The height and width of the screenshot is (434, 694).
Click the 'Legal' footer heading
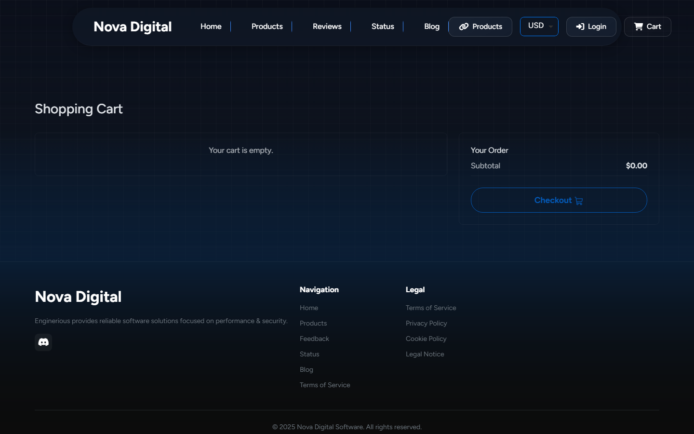click(x=415, y=289)
